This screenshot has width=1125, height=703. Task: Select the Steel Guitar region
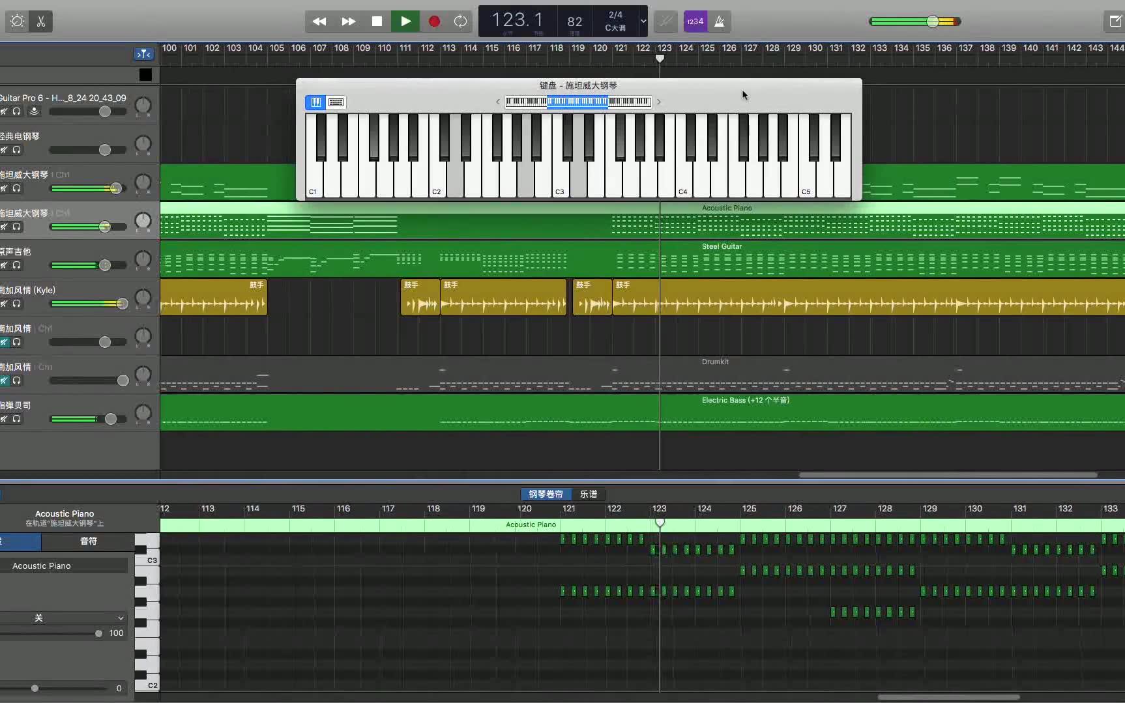tap(643, 259)
